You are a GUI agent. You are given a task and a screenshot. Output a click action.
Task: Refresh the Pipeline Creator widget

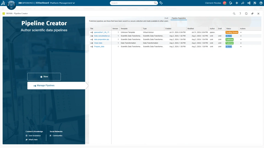(x=246, y=14)
